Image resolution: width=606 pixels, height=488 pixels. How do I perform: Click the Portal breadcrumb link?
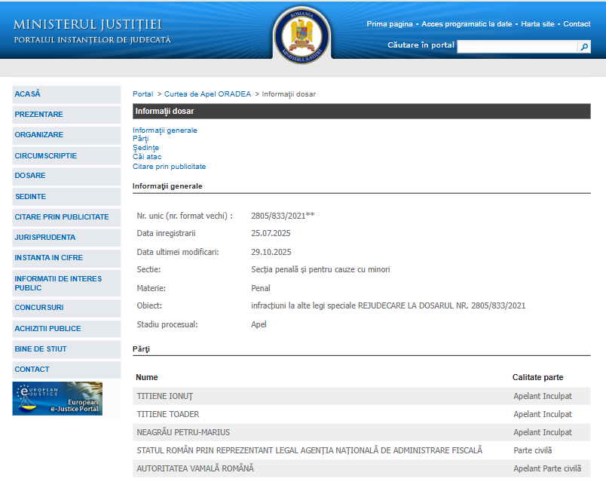[x=143, y=94]
